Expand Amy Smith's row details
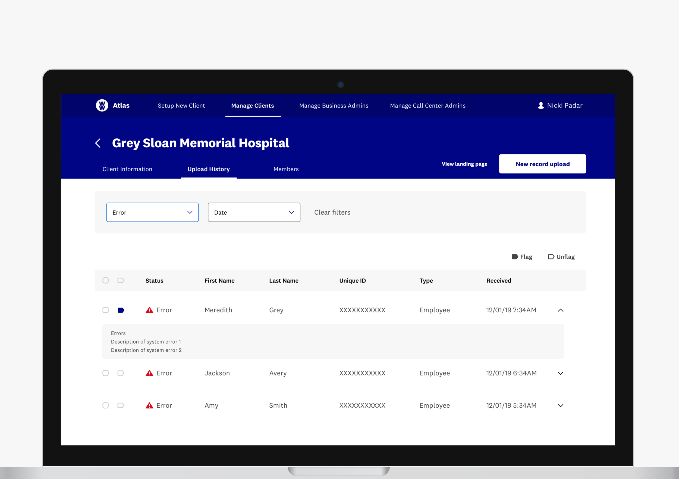 point(560,405)
